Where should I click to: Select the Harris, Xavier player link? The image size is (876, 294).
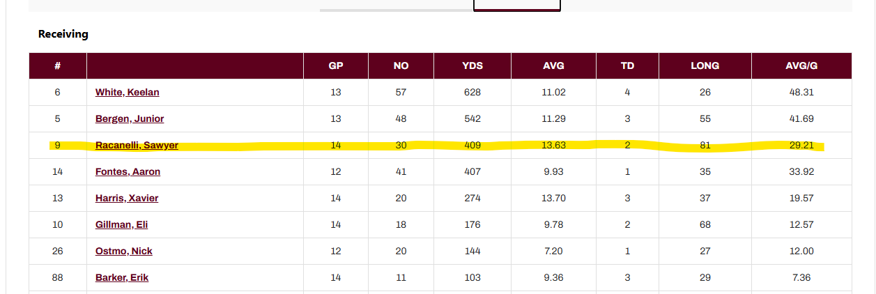coord(127,198)
